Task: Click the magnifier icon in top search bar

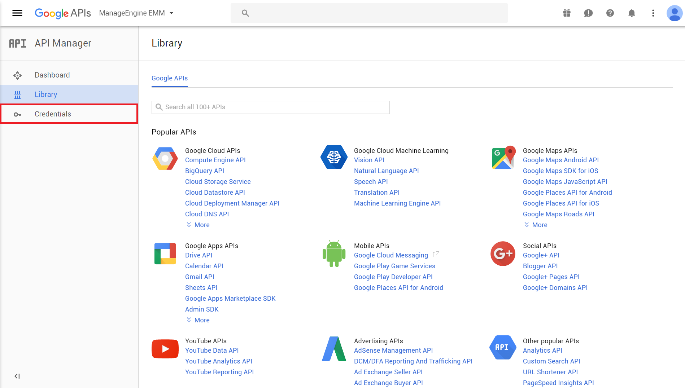Action: 245,13
